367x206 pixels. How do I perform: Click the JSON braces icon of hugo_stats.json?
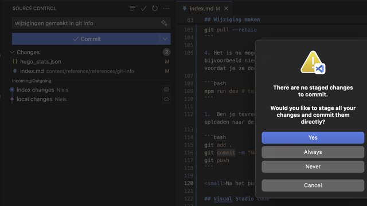coord(15,61)
